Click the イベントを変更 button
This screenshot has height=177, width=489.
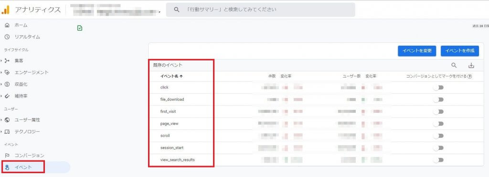(416, 51)
